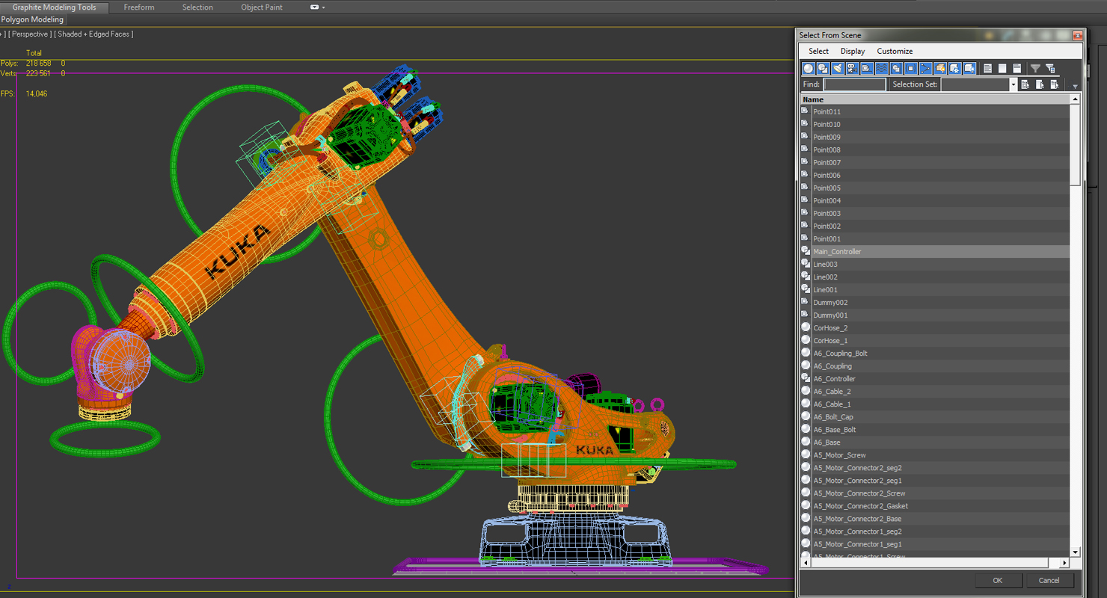Click the Select Dependents icon
The image size is (1107, 598).
click(x=1055, y=84)
